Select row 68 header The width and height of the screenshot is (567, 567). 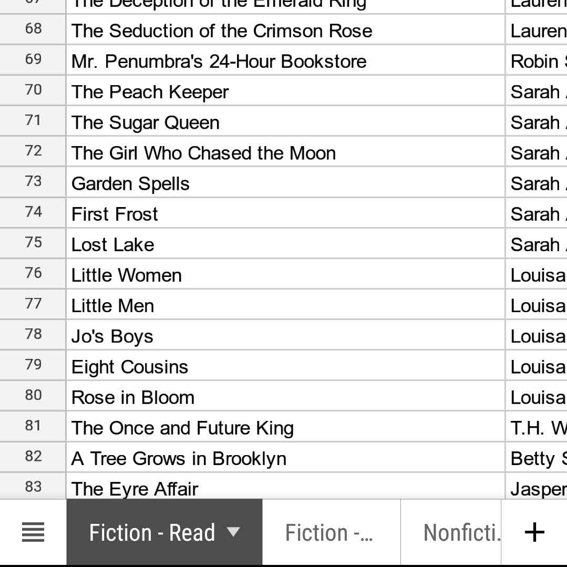coord(33,29)
